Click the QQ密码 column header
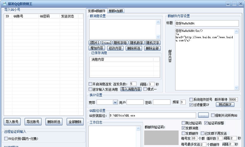Screen dimensions: 245x147 [x=49, y=16]
